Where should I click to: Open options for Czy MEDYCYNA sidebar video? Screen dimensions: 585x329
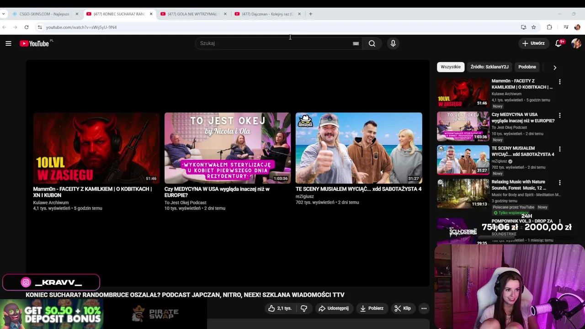point(559,116)
